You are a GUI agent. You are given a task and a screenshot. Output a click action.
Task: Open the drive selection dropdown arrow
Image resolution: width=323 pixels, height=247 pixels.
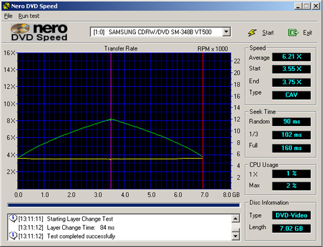coord(226,32)
